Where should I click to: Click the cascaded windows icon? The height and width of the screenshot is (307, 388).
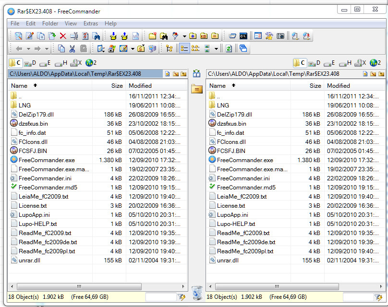pyautogui.click(x=243, y=49)
